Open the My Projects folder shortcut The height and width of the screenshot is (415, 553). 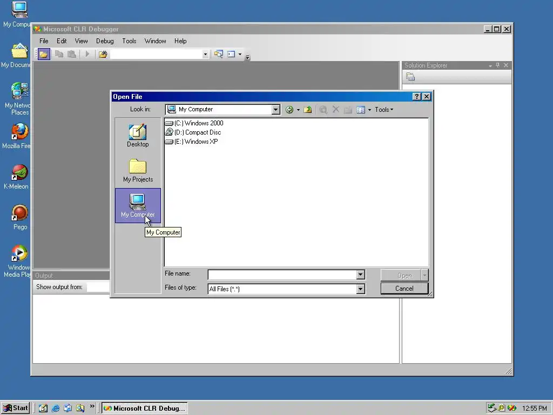point(138,170)
